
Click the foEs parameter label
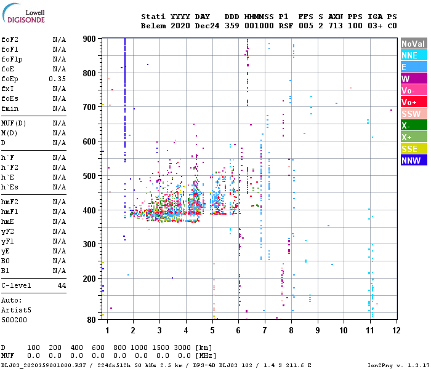coord(10,98)
